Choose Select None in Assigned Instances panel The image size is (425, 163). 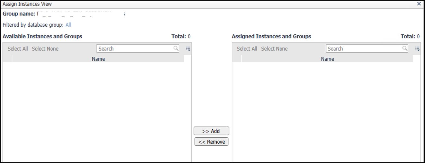tap(274, 49)
